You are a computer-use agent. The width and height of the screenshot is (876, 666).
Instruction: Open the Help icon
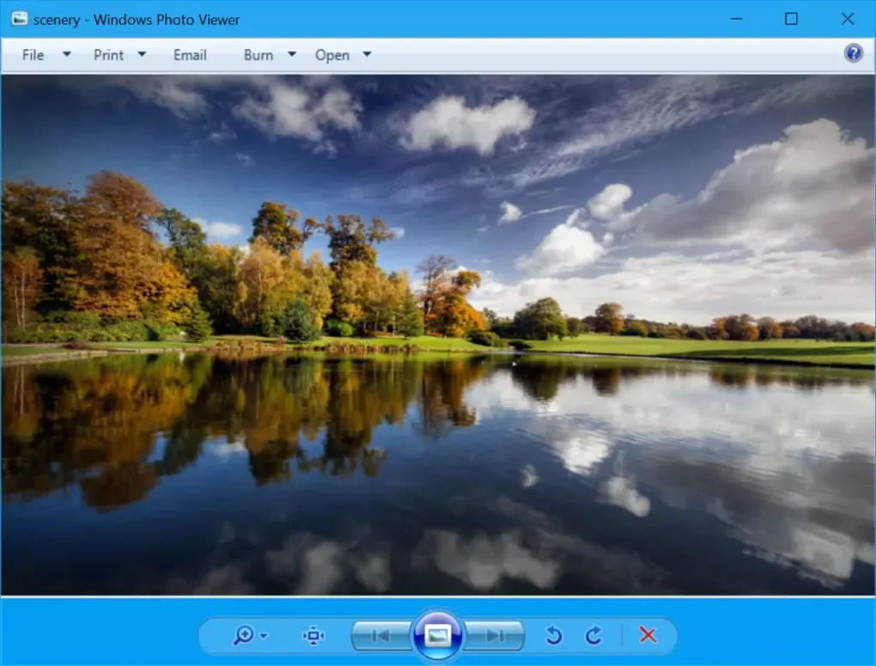[x=852, y=54]
